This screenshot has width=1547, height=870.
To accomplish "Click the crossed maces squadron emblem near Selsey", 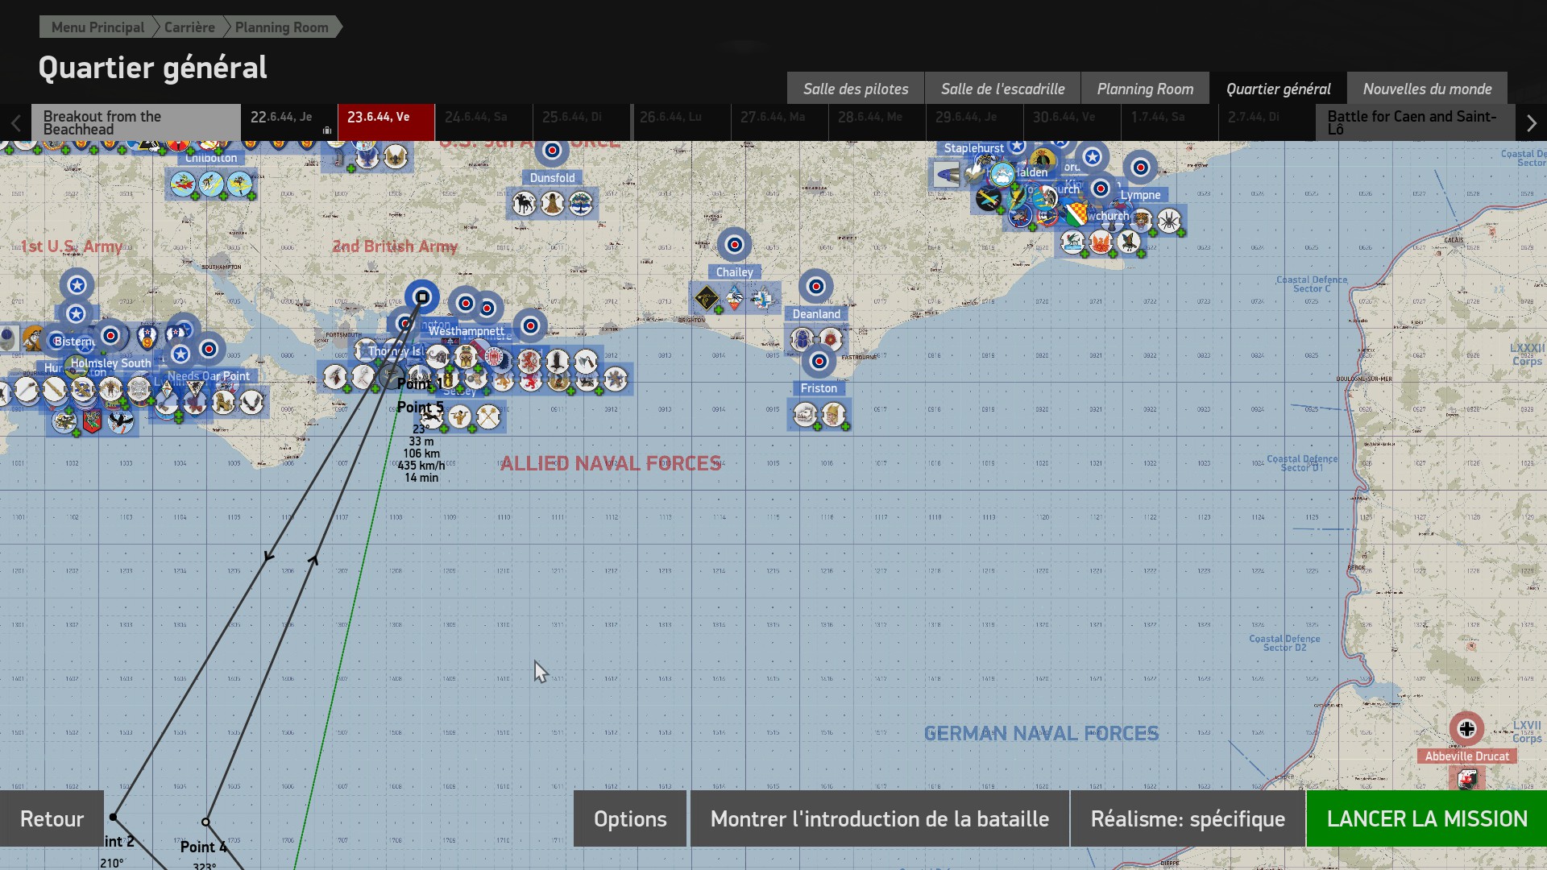I will click(488, 416).
